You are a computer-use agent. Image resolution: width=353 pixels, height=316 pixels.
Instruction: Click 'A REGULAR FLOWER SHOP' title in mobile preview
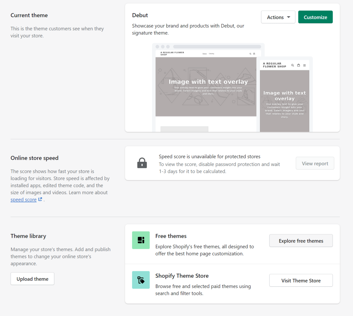(x=274, y=65)
